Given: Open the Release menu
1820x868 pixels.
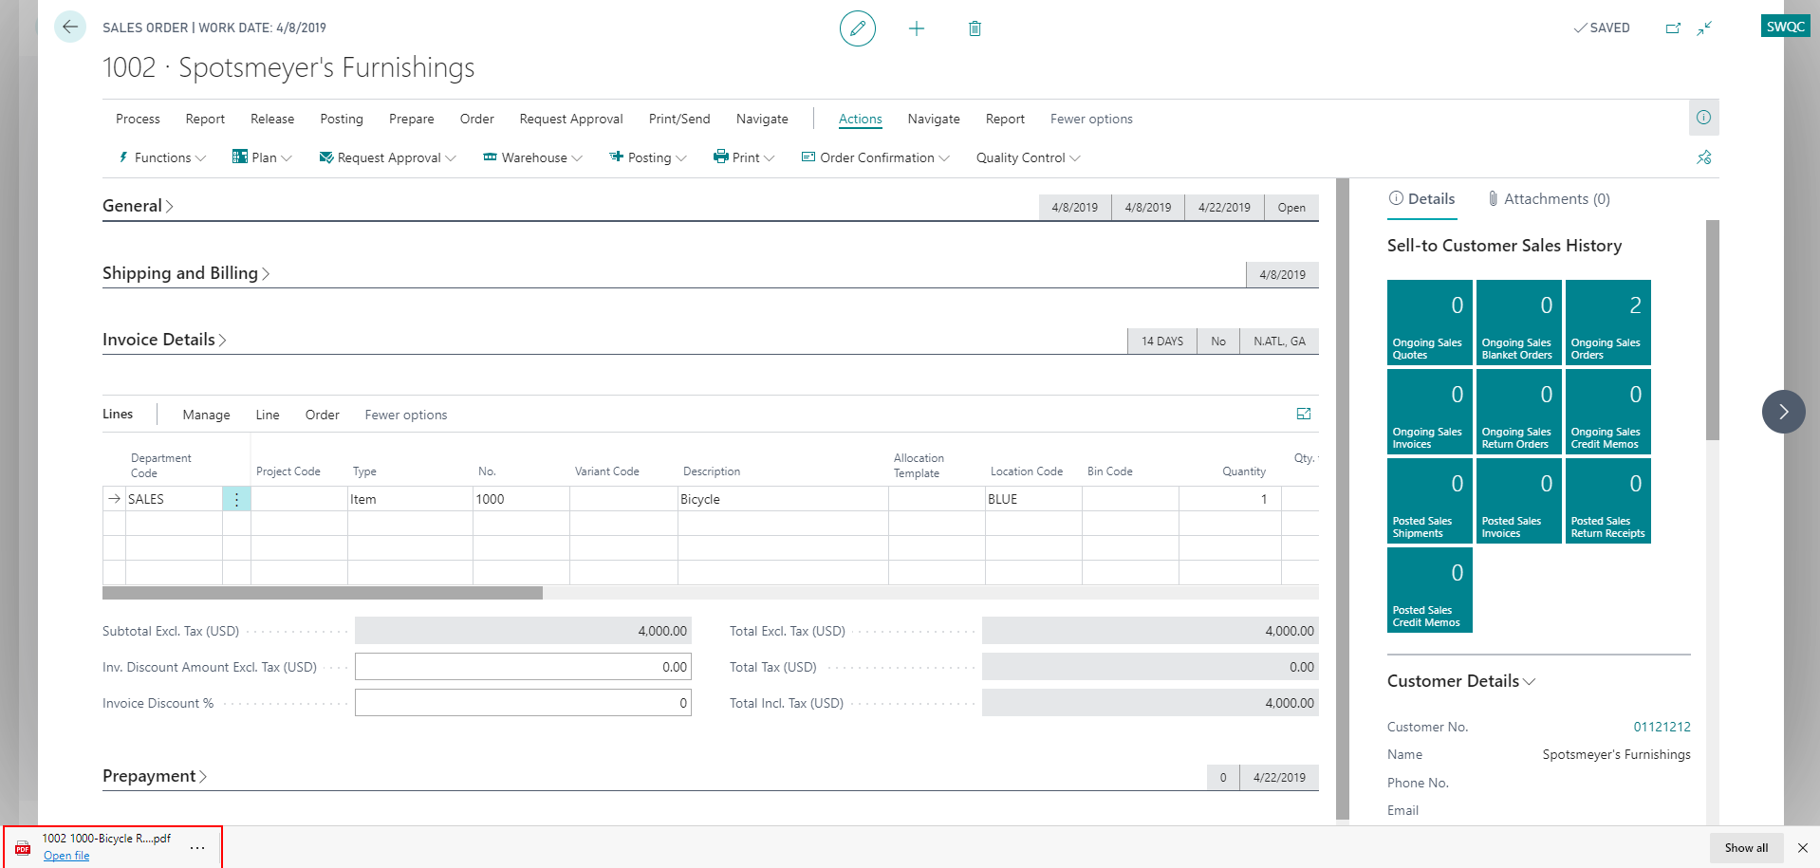Looking at the screenshot, I should pyautogui.click(x=272, y=119).
